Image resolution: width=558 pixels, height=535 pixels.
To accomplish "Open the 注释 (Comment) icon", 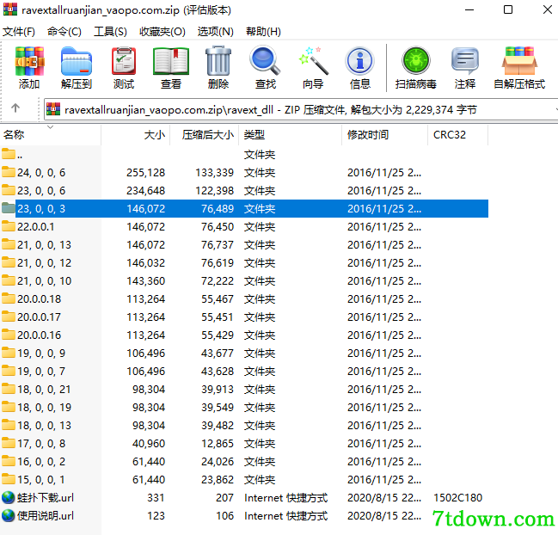I will pos(465,61).
